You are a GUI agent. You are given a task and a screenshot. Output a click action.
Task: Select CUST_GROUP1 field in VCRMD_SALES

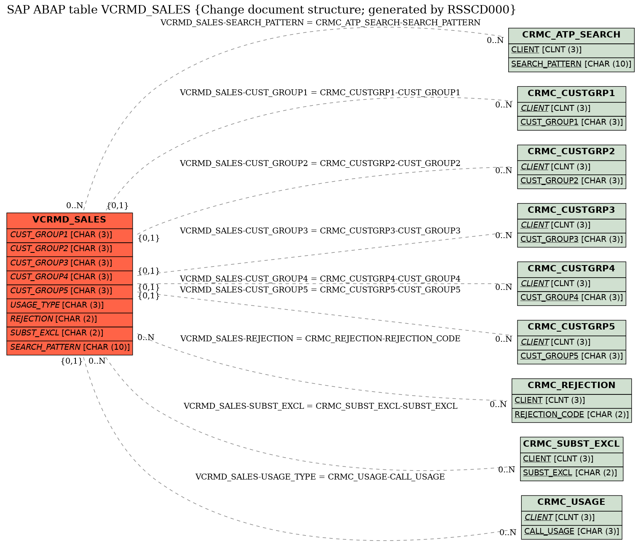[70, 235]
